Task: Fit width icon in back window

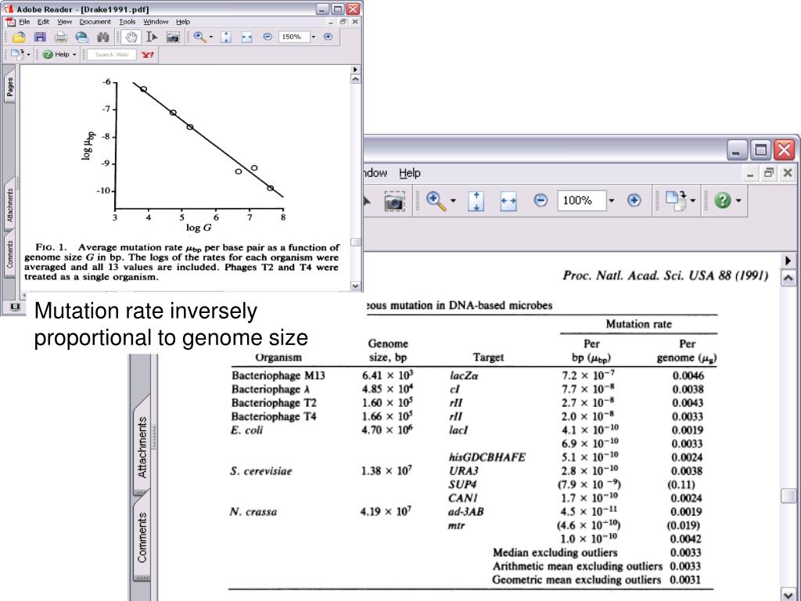Action: pos(508,200)
